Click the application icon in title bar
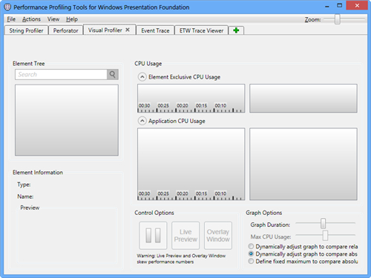Screen dimensions: 371x278 [x=7, y=7]
